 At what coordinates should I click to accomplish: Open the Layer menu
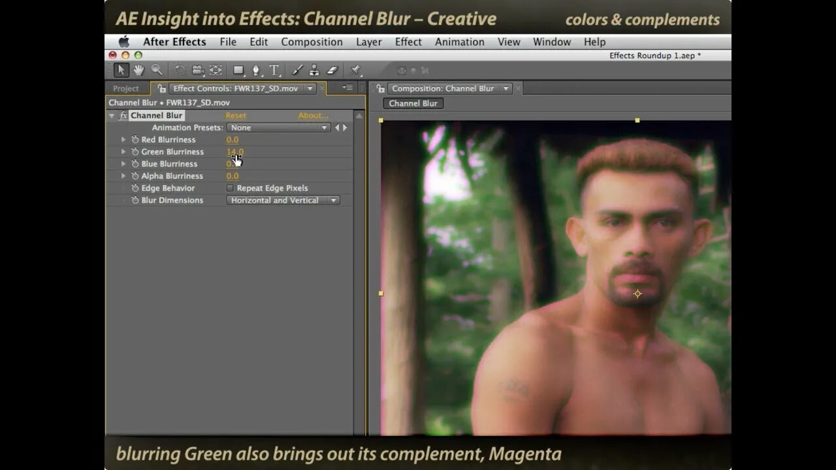368,42
